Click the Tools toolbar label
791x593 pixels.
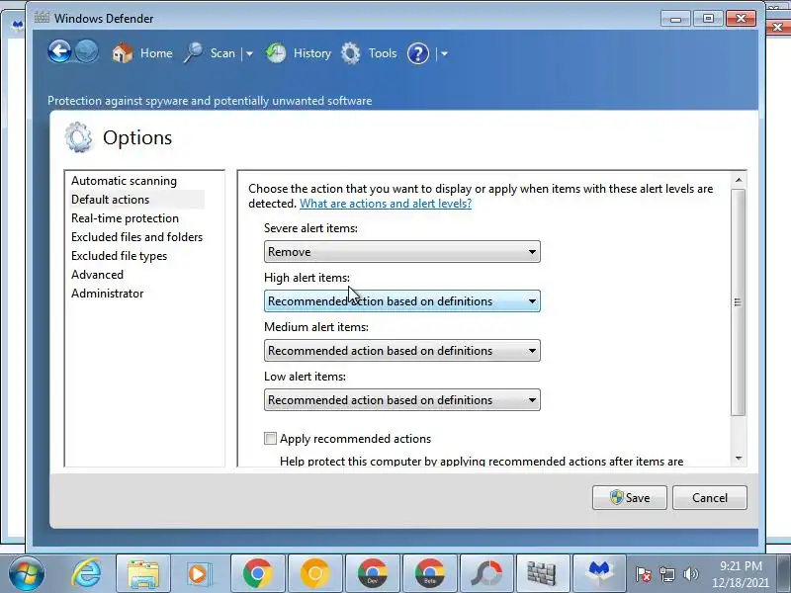coord(383,53)
